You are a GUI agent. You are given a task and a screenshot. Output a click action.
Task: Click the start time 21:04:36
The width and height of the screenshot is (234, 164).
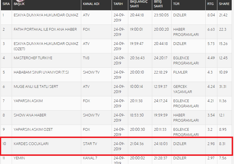pos(137,144)
